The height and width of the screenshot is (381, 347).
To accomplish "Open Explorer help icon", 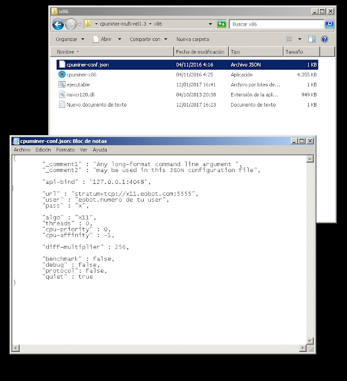I will coord(324,39).
